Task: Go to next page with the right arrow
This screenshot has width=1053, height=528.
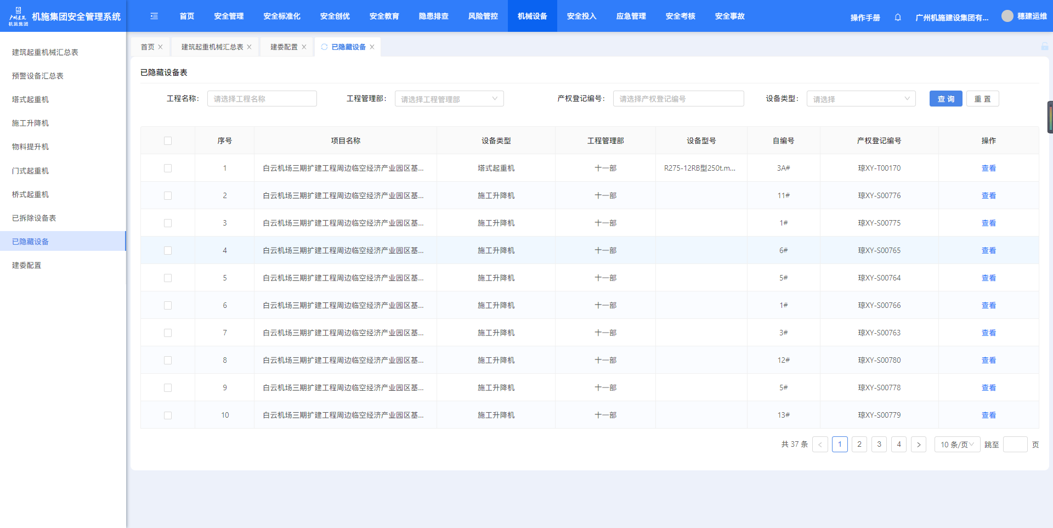Action: point(919,445)
